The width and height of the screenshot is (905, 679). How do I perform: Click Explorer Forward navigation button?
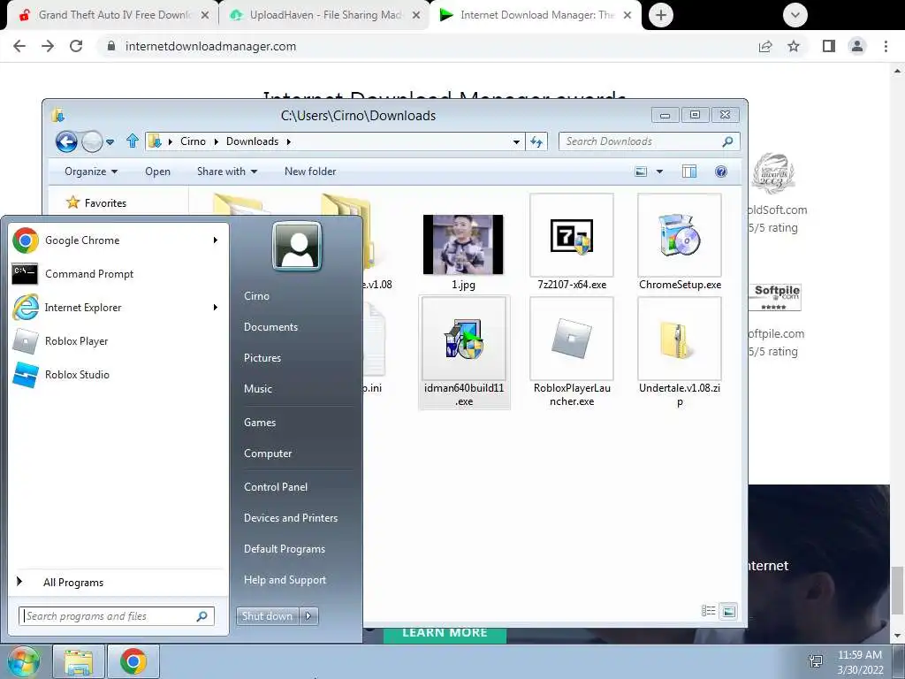92,141
